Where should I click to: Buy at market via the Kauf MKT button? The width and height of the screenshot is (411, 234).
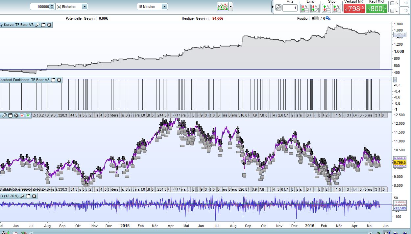tap(376, 9)
